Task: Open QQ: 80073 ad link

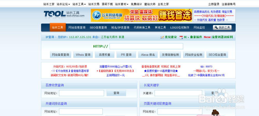Action: (x=206, y=67)
